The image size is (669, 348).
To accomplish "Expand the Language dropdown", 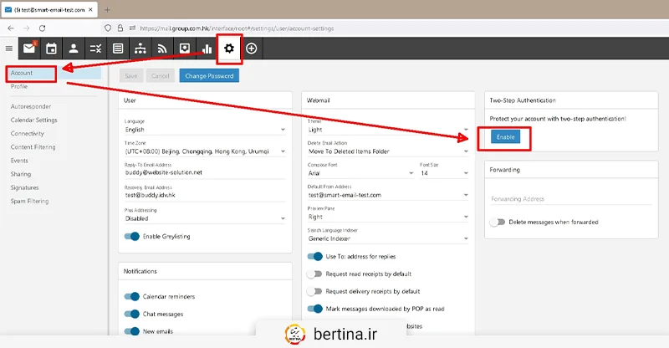I will [x=205, y=130].
